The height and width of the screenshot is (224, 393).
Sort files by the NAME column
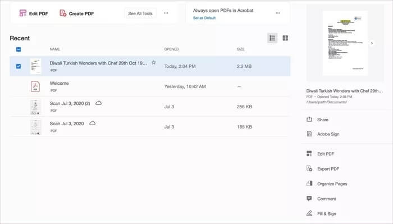pos(54,49)
